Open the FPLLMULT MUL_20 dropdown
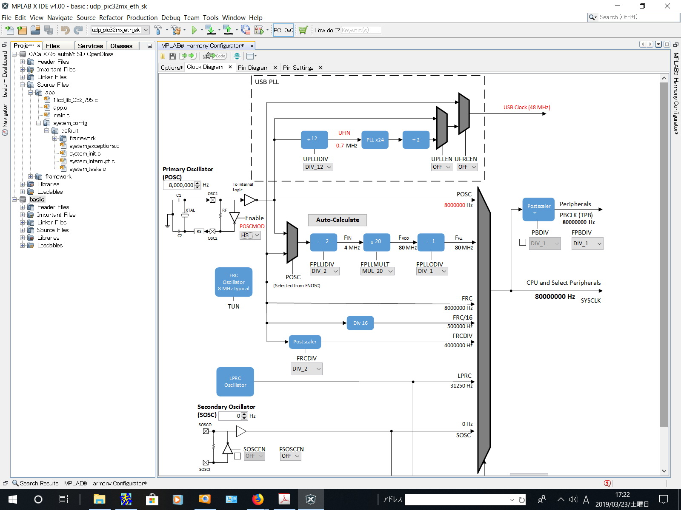Screen dimensions: 681x510 pos(377,271)
